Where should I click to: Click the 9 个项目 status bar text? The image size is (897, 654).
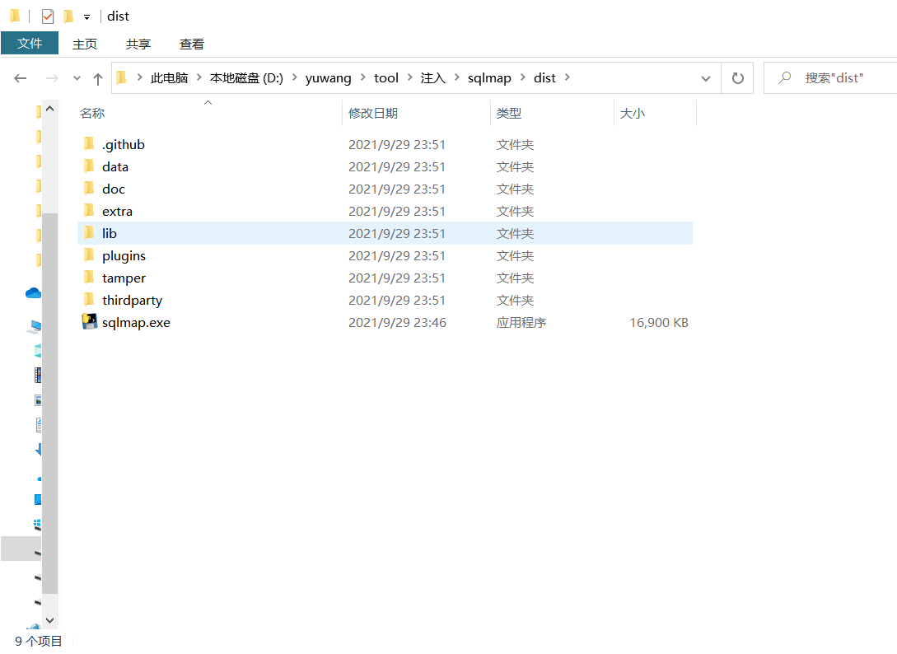click(x=39, y=642)
